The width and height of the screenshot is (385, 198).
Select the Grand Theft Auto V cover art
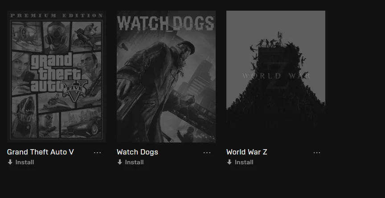(x=57, y=76)
